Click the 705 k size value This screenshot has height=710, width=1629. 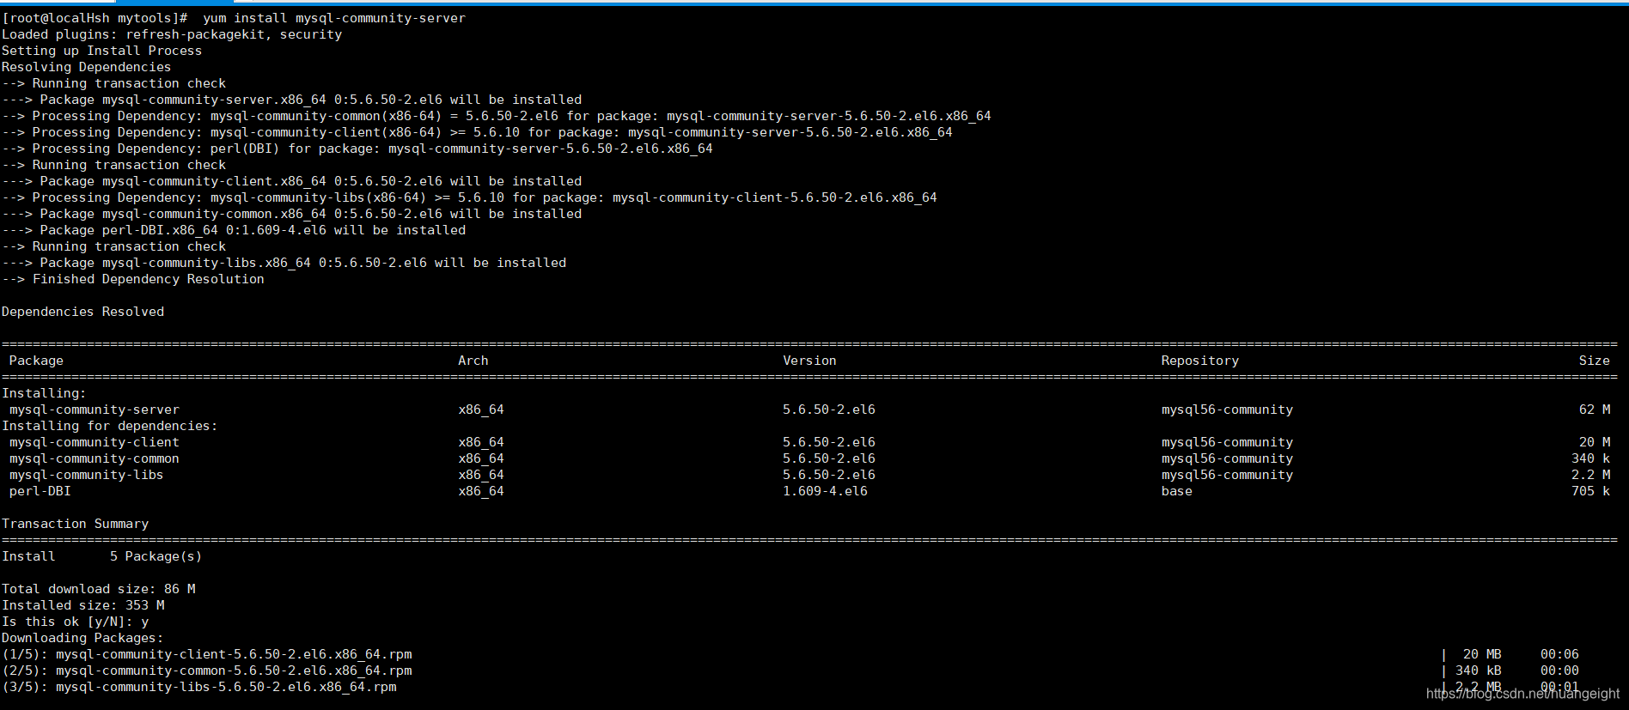point(1590,491)
